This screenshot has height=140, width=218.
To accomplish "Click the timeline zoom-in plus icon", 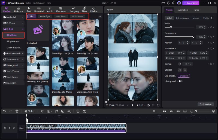I will click(x=214, y=111).
